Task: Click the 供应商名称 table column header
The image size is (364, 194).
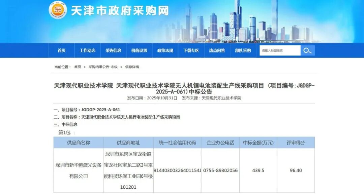Action: pyautogui.click(x=79, y=143)
